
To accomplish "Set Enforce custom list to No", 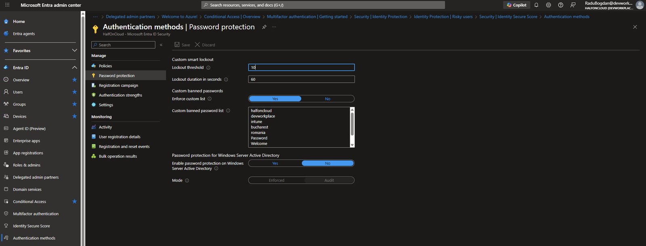I will pos(327,99).
